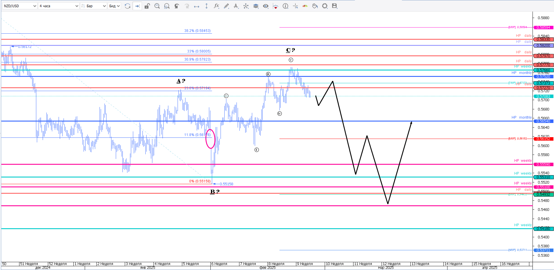The height and width of the screenshot is (270, 554).
Task: Click '12 Неделя' on the time axis
Action: coord(391,264)
